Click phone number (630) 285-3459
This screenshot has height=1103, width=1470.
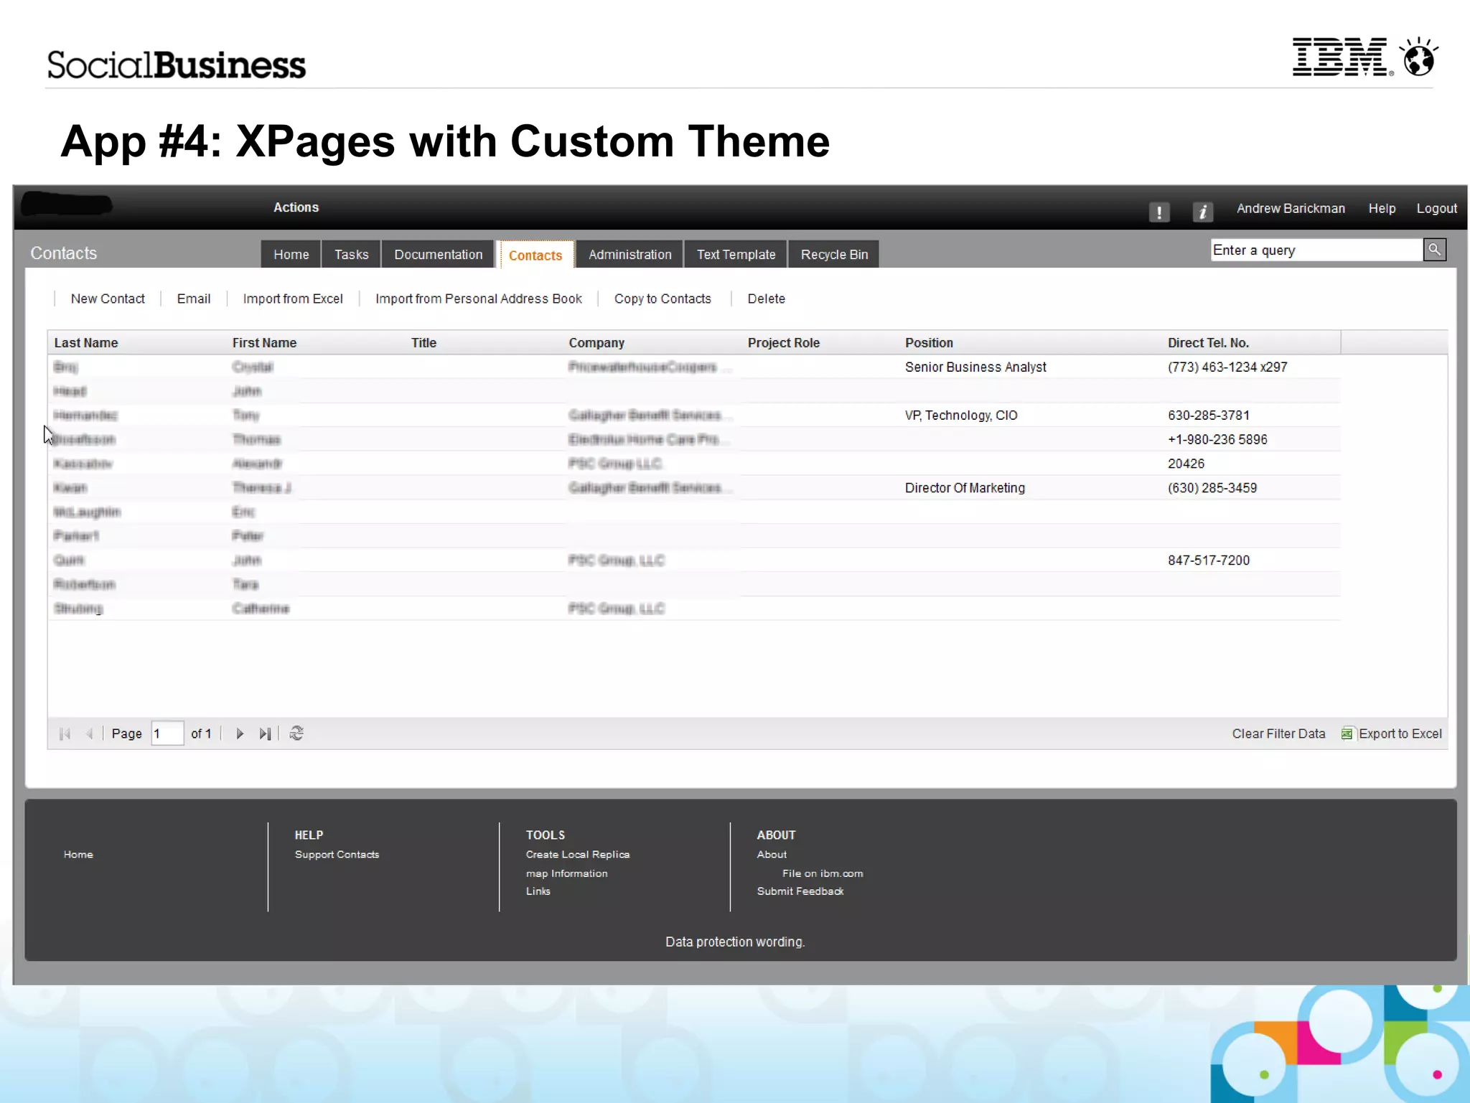tap(1212, 487)
